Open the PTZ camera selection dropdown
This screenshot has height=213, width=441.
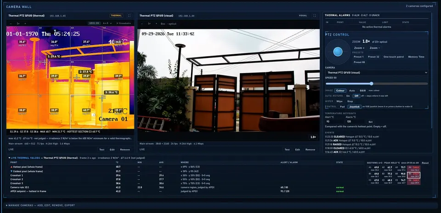(x=377, y=73)
